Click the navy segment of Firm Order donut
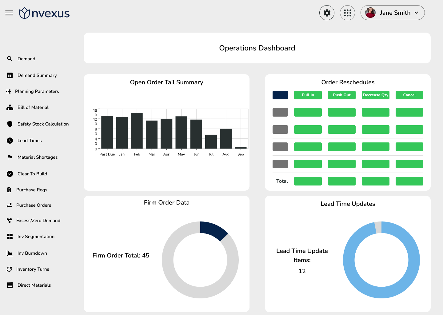The height and width of the screenshot is (315, 443). tap(213, 230)
